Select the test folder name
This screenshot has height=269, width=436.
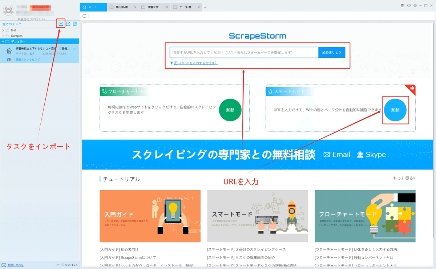click(x=13, y=30)
